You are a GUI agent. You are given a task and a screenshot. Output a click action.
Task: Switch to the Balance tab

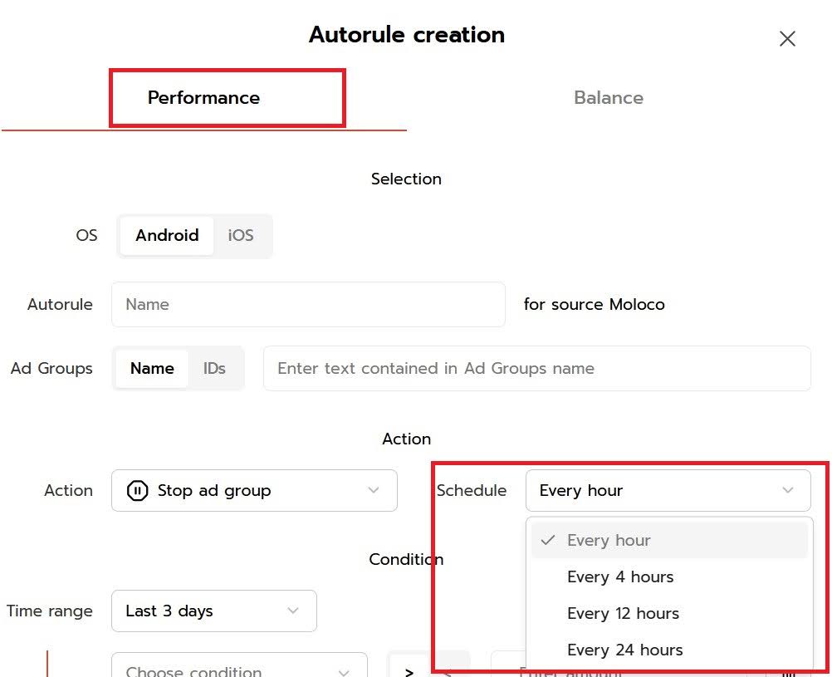pyautogui.click(x=608, y=98)
